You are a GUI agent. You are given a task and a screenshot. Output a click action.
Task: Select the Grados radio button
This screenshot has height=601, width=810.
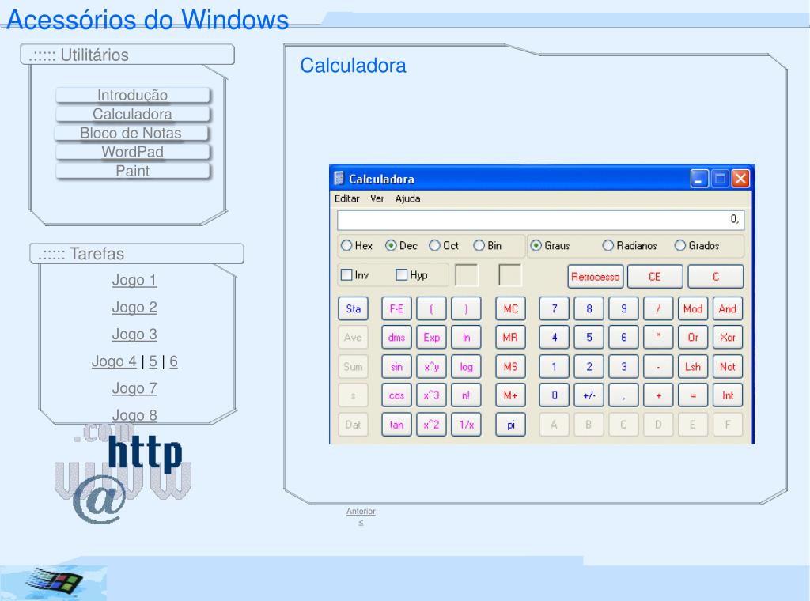697,246
